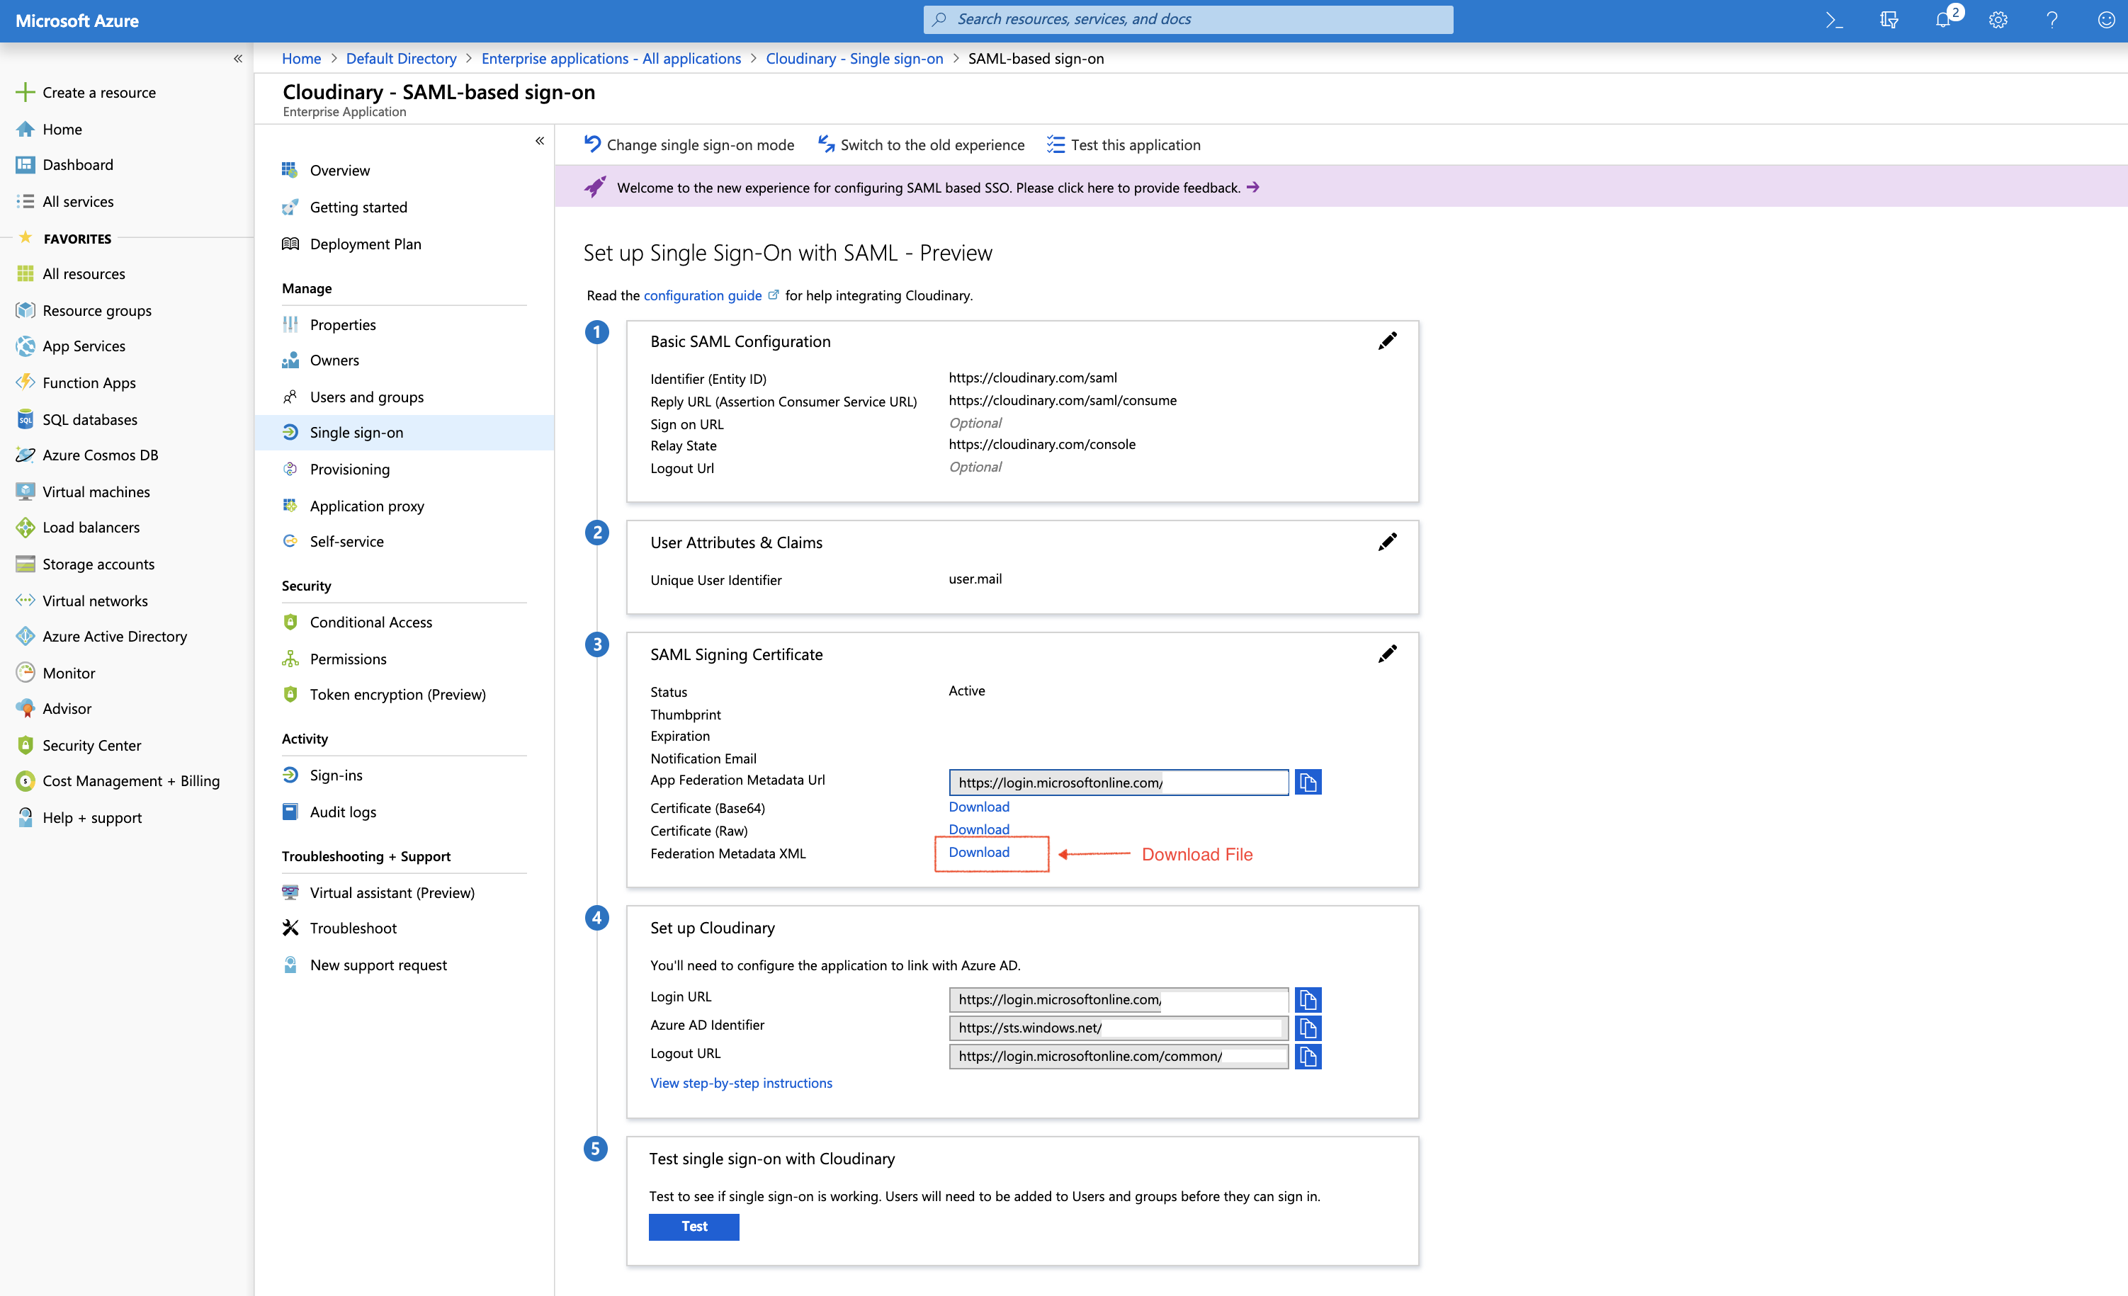Open View step-by-step instructions link
2128x1296 pixels.
coord(741,1083)
